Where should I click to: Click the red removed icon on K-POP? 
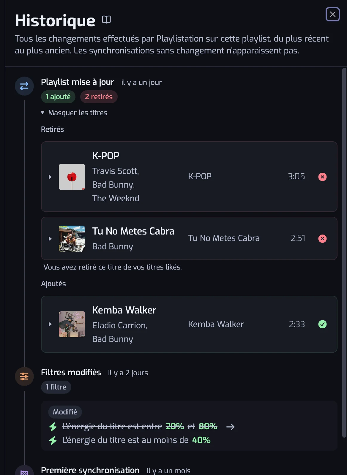coord(322,177)
